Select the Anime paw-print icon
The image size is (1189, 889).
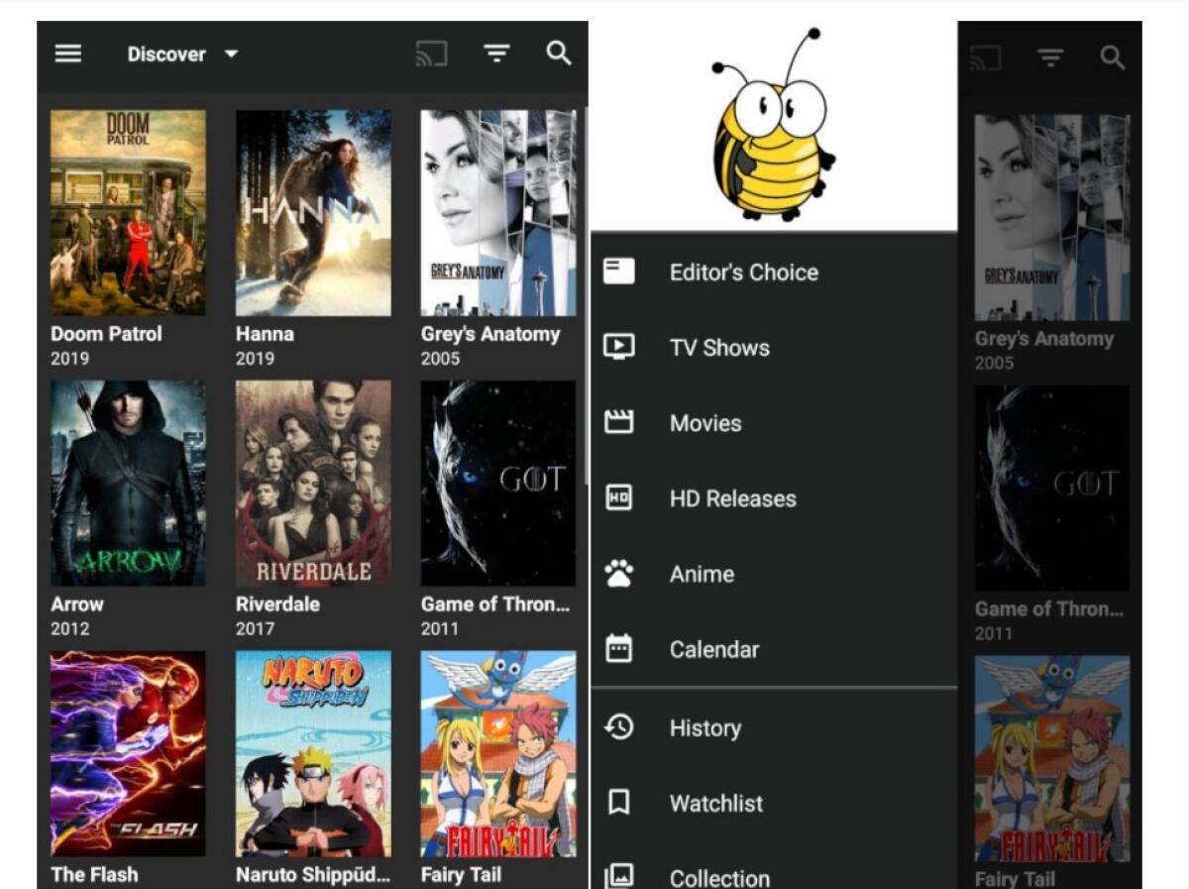pyautogui.click(x=618, y=573)
